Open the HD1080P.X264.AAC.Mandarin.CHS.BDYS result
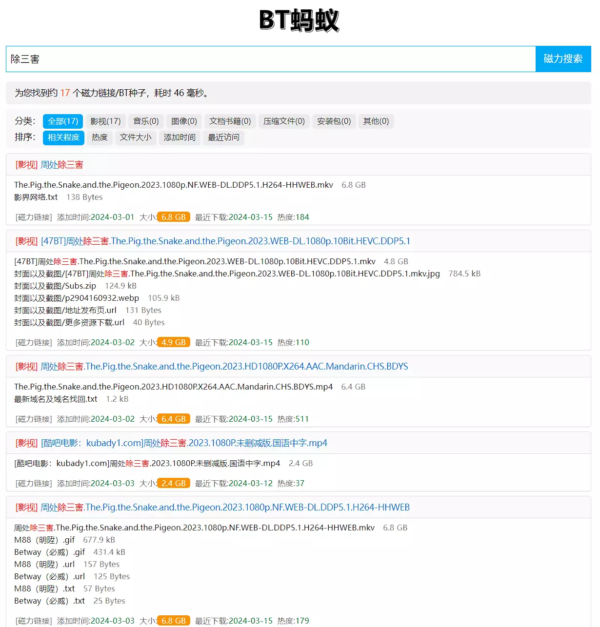Image resolution: width=600 pixels, height=627 pixels. click(224, 367)
